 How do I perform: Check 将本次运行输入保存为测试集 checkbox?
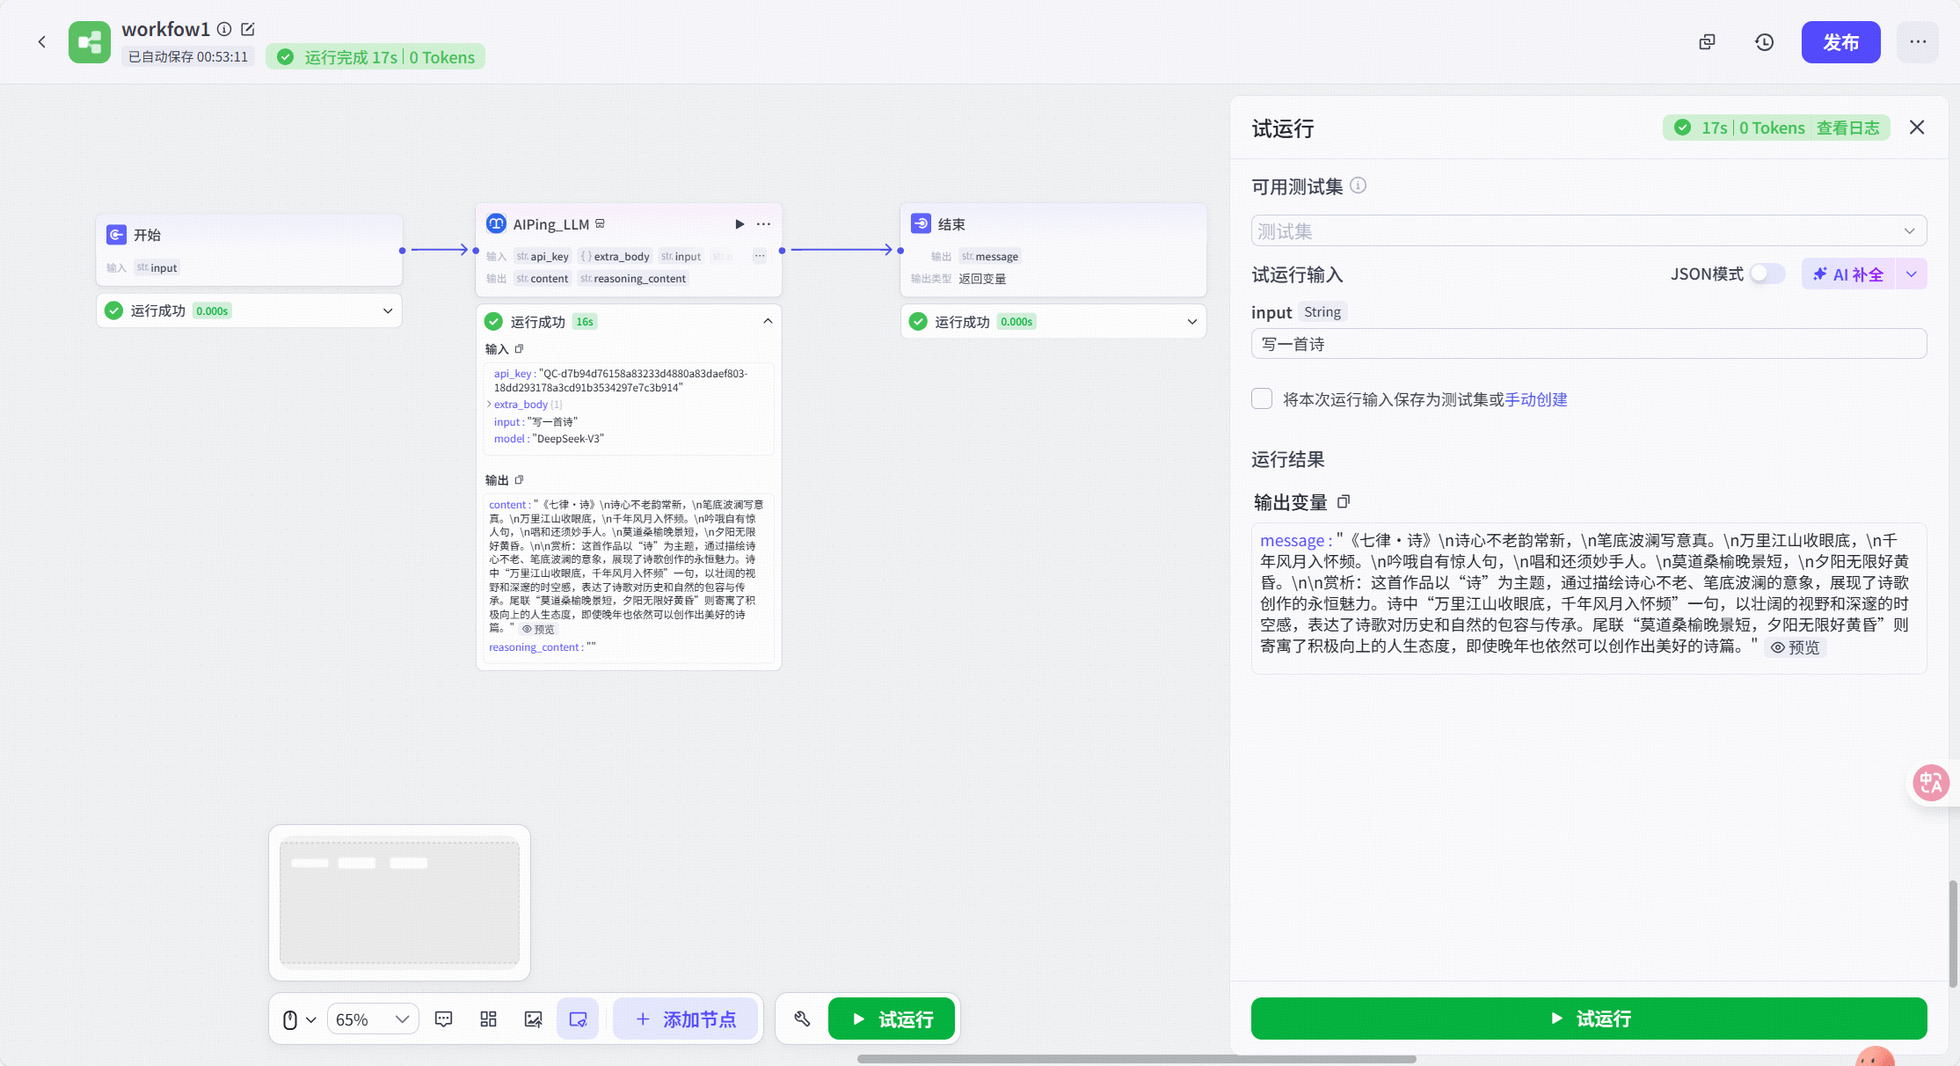[x=1262, y=398]
